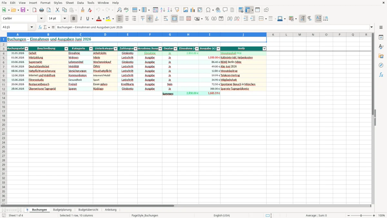This screenshot has width=387, height=218.
Task: Click the Save document icon
Action: coord(23,10)
